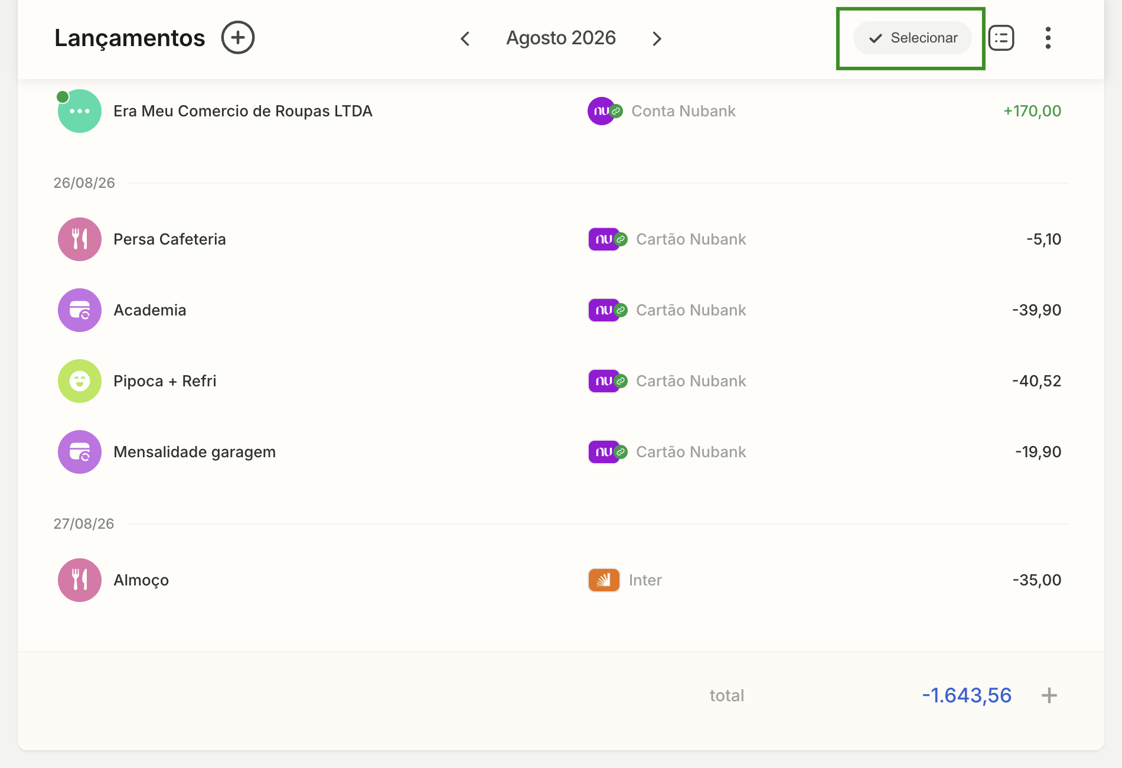
Task: Open the Academia entry
Action: pos(149,310)
